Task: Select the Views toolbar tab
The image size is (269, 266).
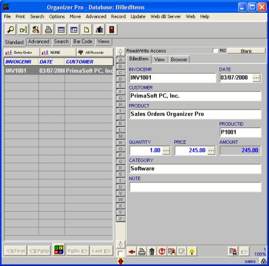Action: [104, 42]
